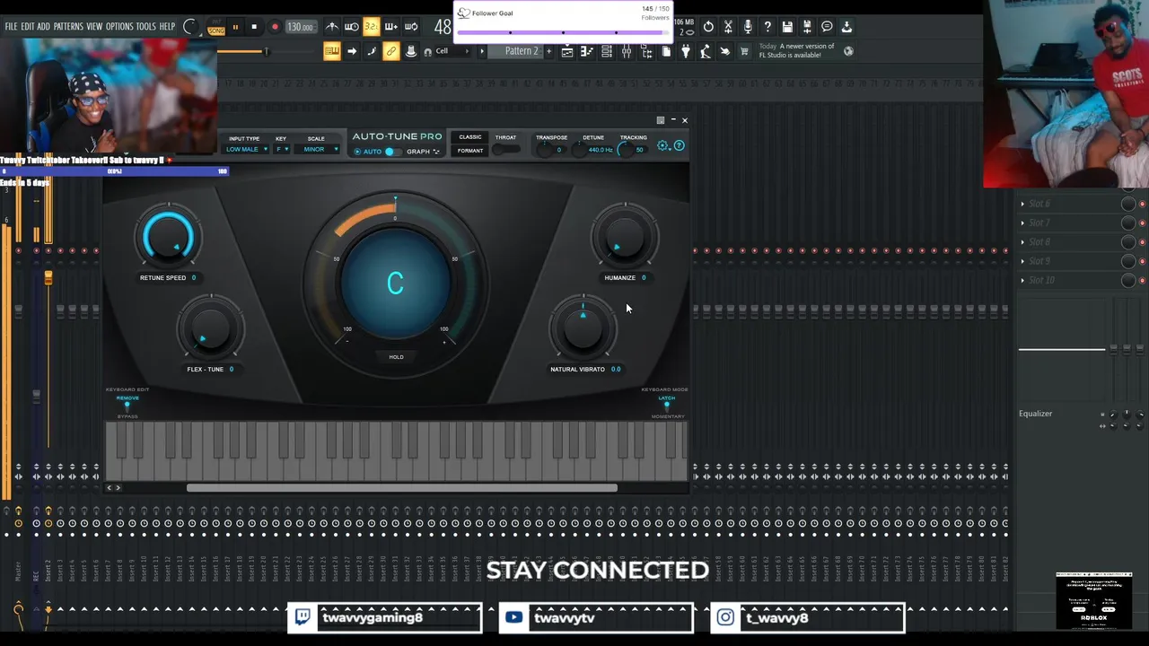This screenshot has height=646, width=1149.
Task: Enable the FORMANT button
Action: point(470,151)
